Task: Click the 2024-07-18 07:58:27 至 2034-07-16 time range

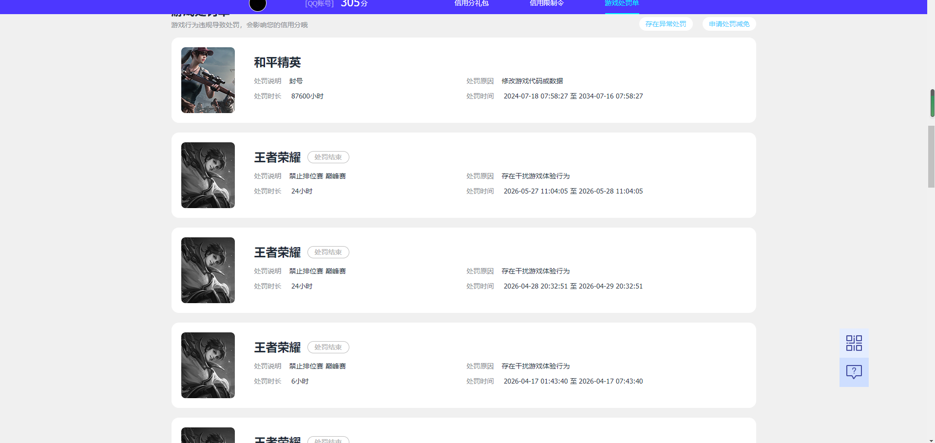Action: click(573, 96)
